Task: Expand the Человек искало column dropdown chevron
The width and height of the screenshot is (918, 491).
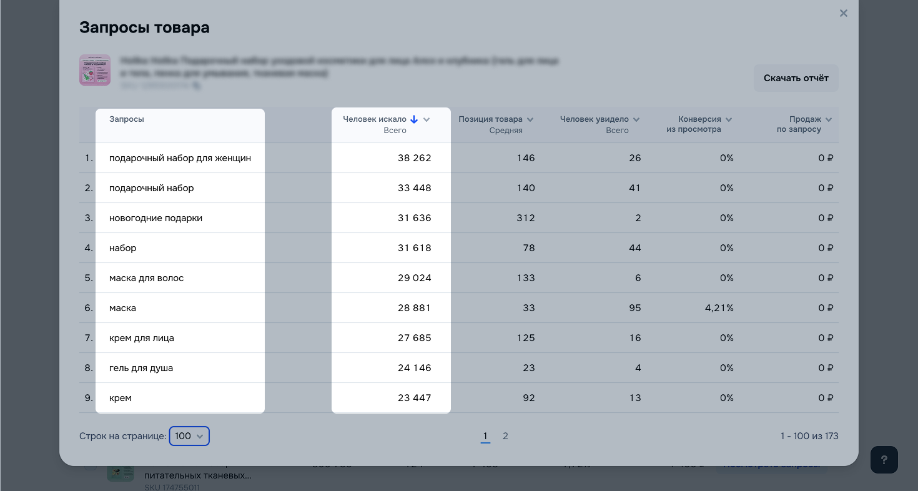Action: 427,120
